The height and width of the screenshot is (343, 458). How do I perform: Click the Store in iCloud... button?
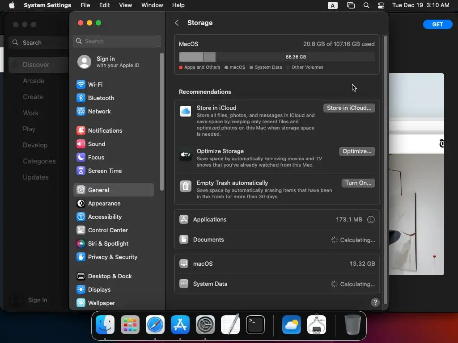coord(349,108)
